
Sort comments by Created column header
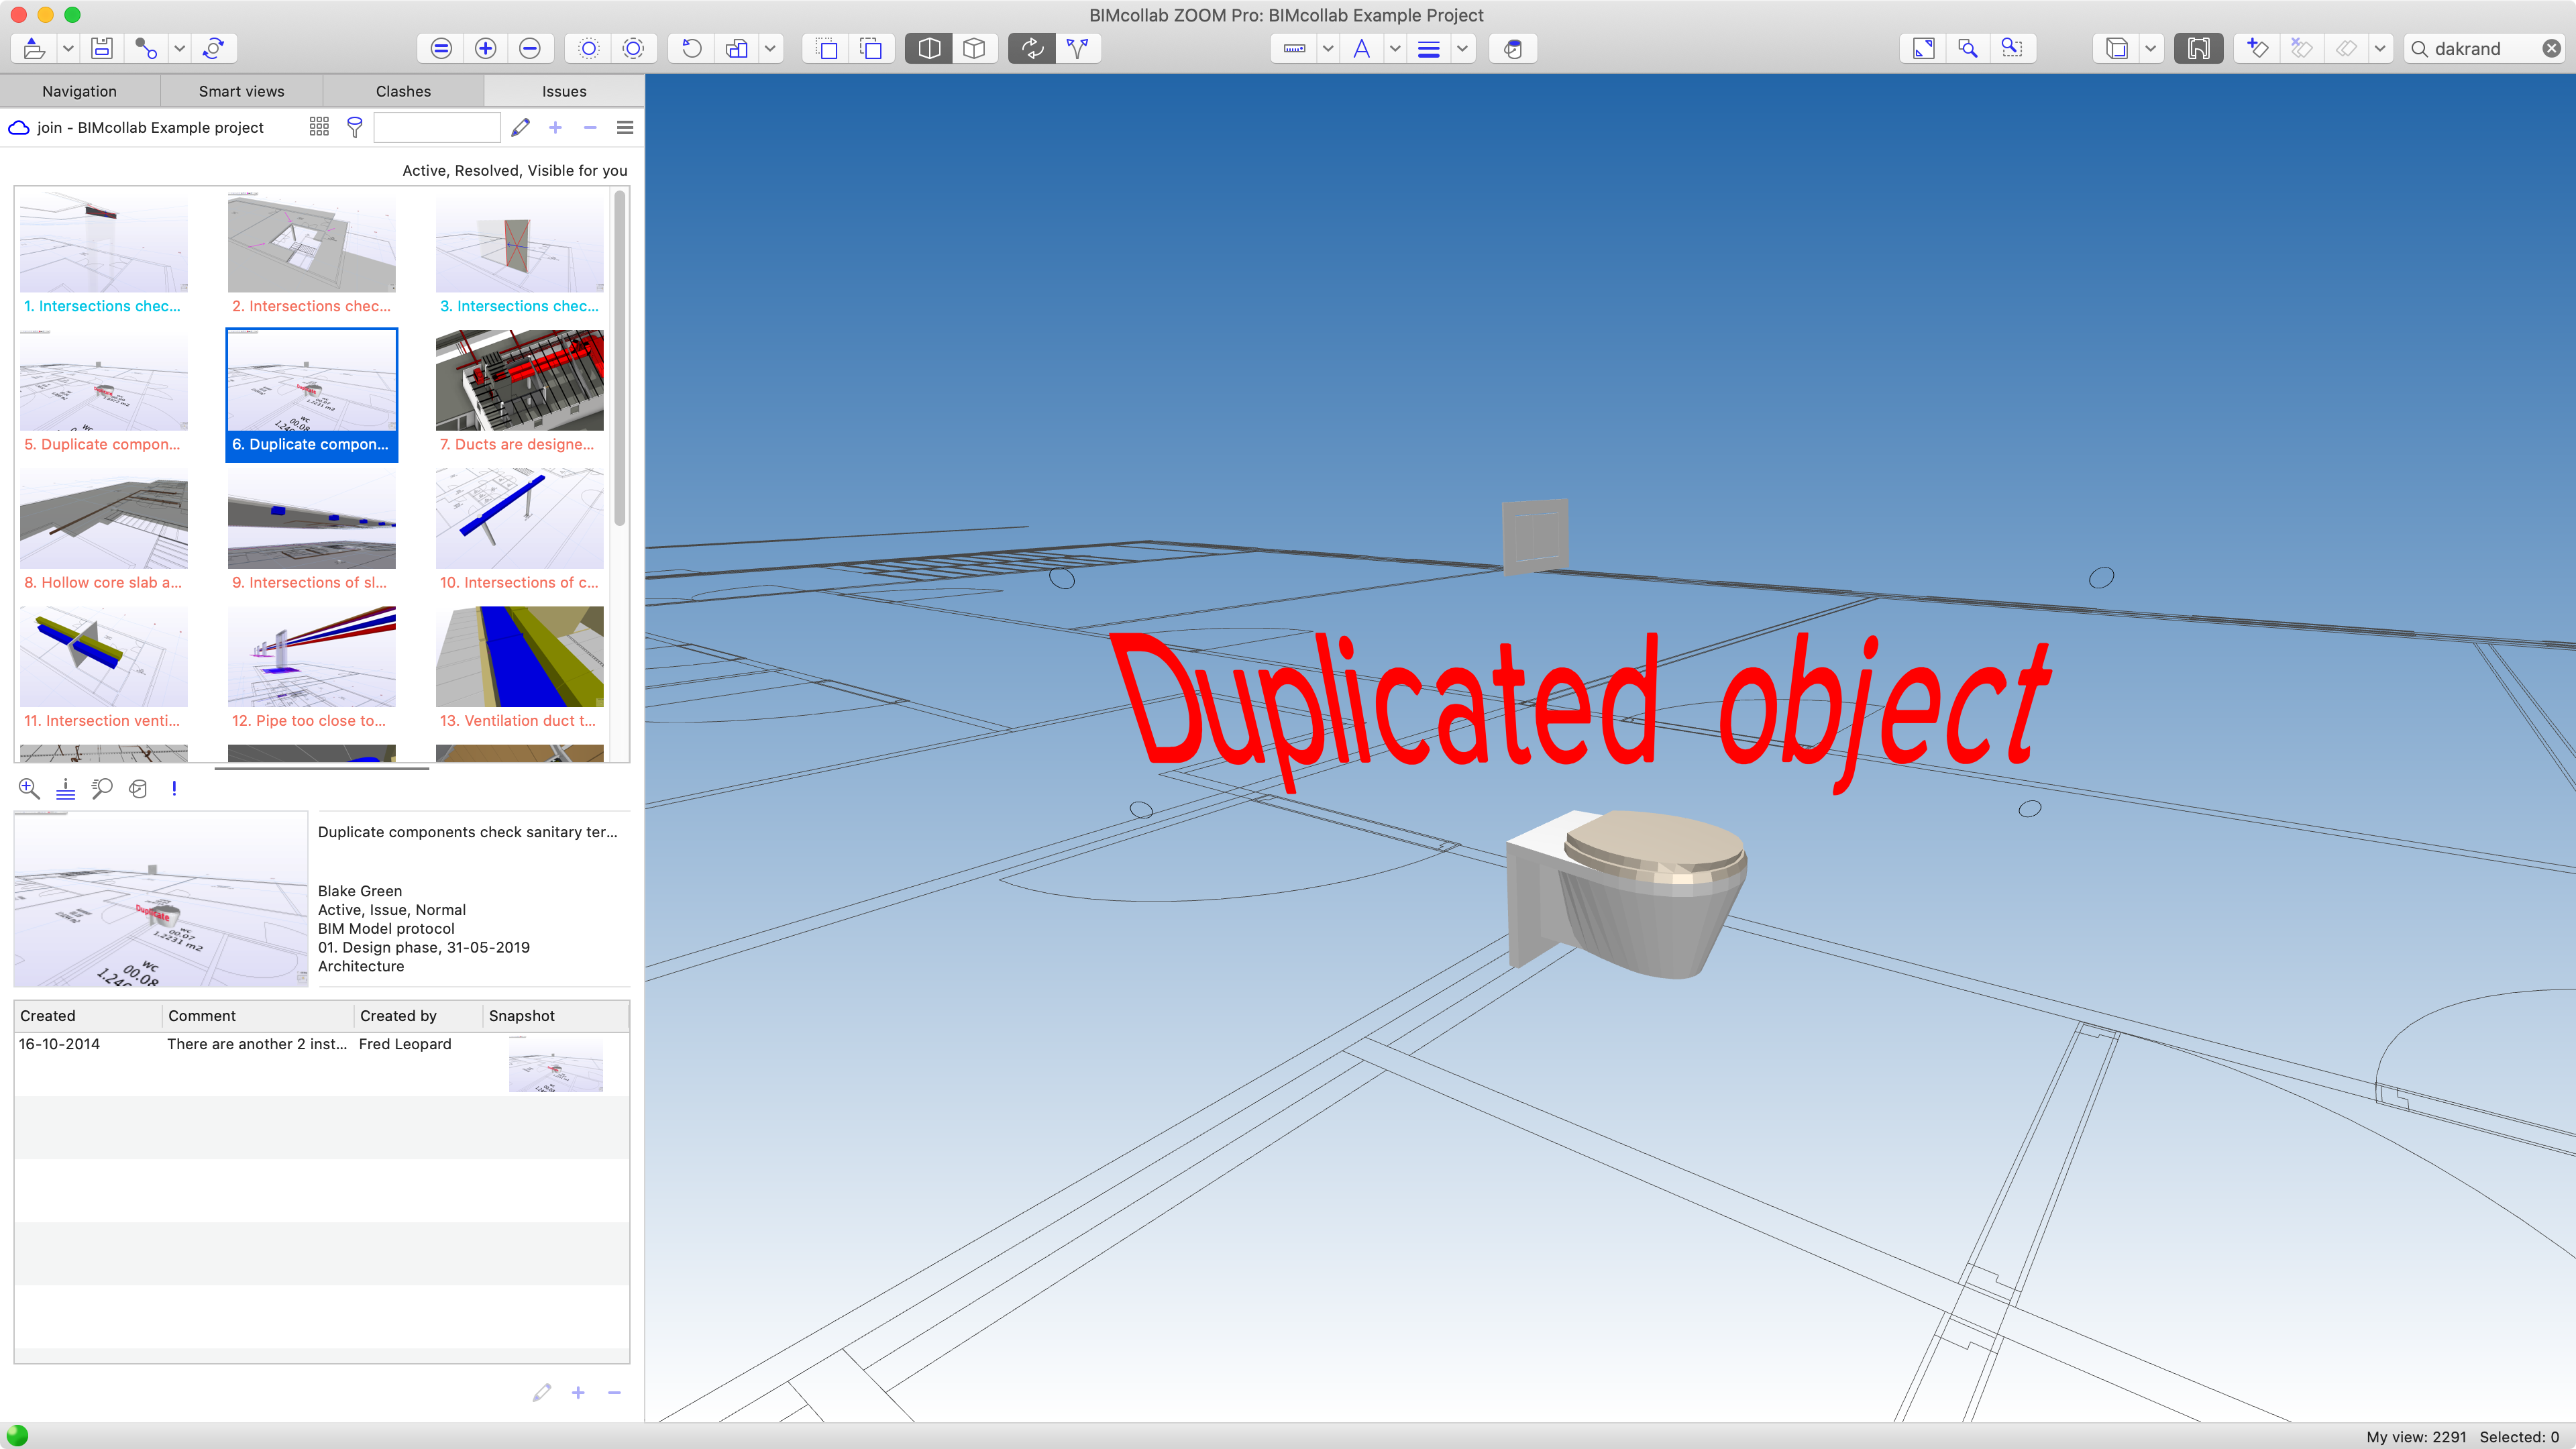(x=88, y=1015)
